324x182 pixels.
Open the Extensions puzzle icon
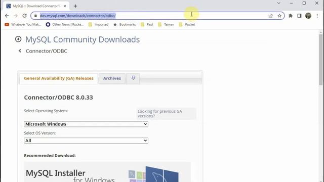291,16
